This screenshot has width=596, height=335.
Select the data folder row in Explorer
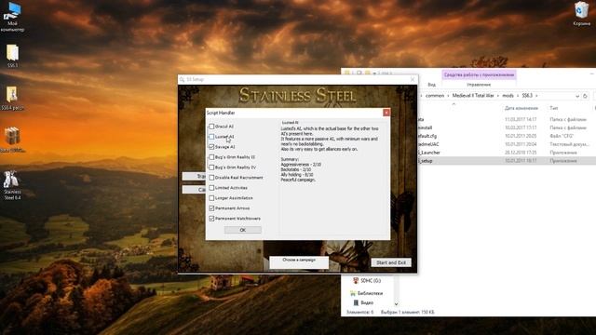coord(507,119)
